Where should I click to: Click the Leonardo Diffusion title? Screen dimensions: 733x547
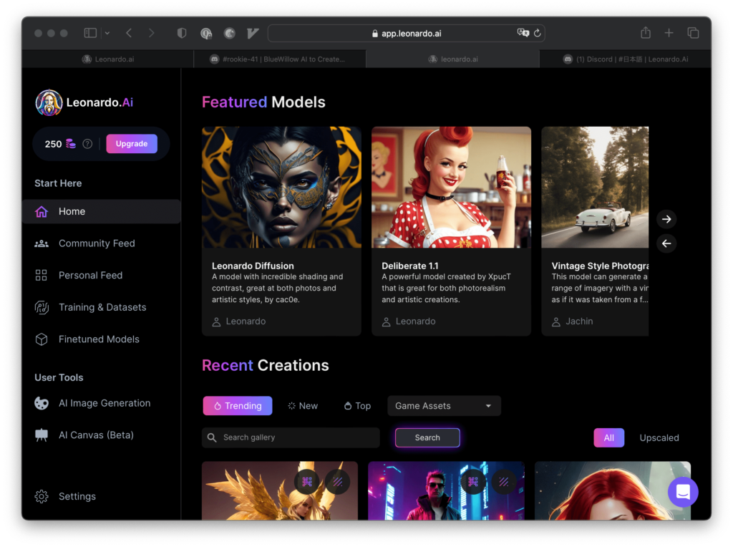[x=253, y=266]
